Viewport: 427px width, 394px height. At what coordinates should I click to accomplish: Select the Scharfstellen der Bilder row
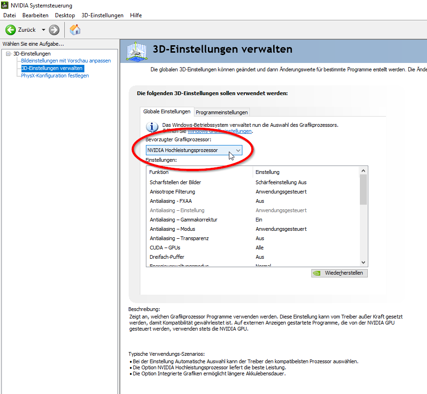[x=253, y=182]
